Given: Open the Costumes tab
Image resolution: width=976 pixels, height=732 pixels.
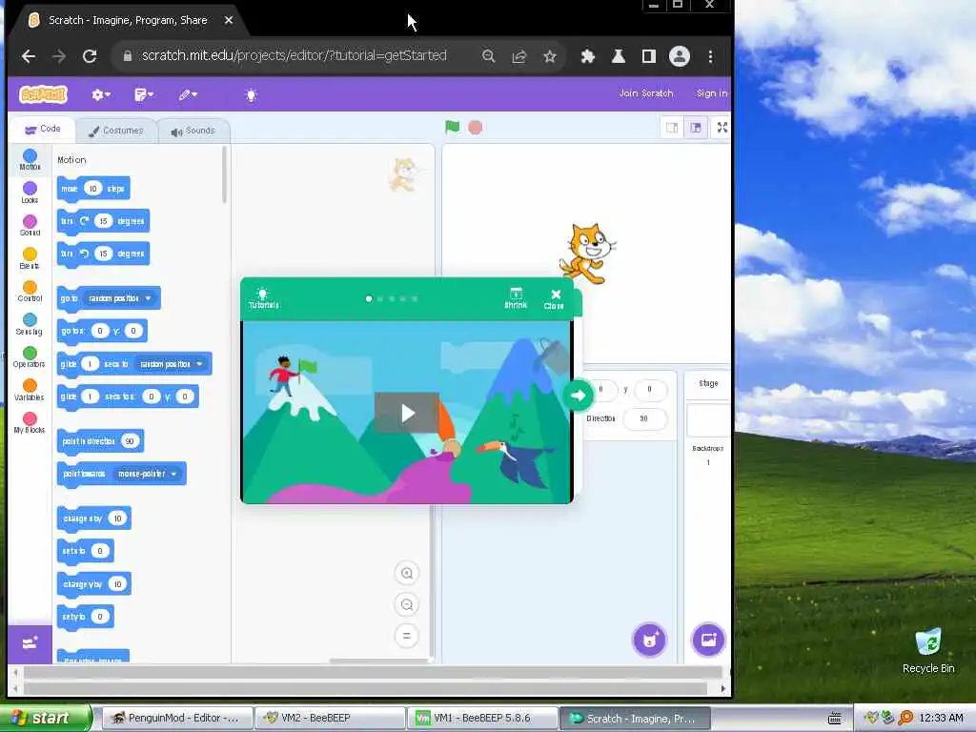Looking at the screenshot, I should click(x=116, y=131).
